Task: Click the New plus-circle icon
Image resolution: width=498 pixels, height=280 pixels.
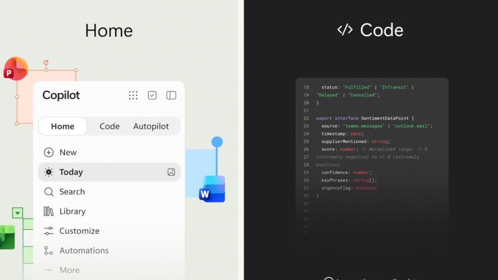Action: (49, 152)
